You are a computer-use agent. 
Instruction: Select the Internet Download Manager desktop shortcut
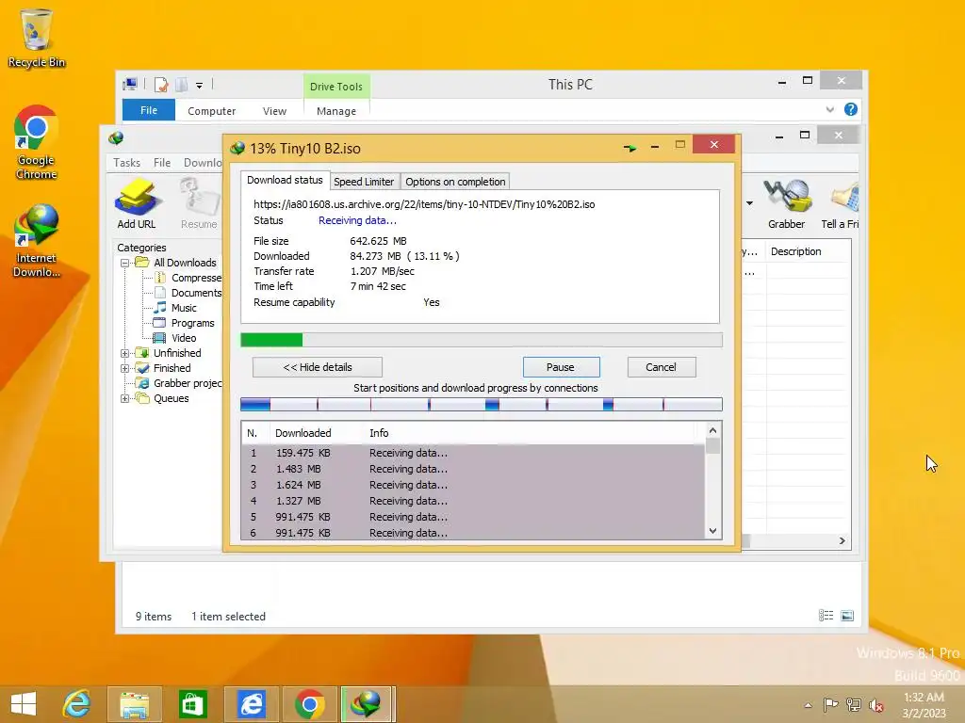pyautogui.click(x=37, y=241)
